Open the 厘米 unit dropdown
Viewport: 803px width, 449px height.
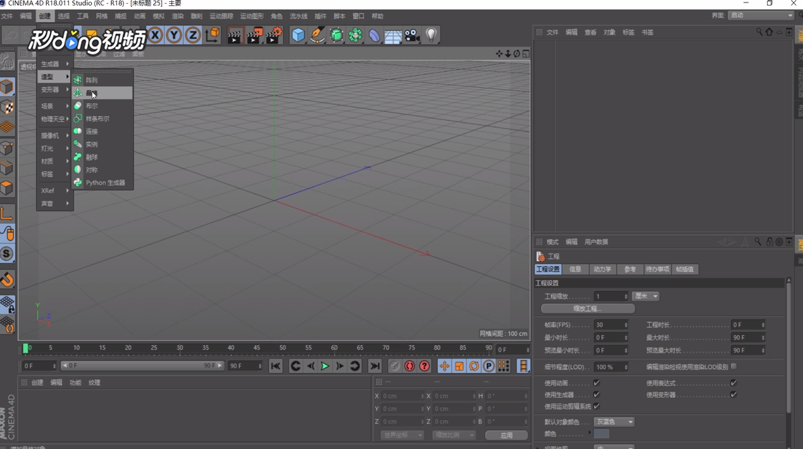645,297
